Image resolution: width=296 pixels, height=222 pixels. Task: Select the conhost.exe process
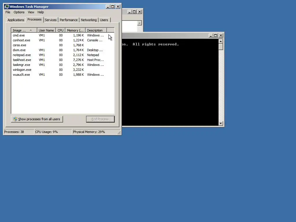[x=63, y=40]
